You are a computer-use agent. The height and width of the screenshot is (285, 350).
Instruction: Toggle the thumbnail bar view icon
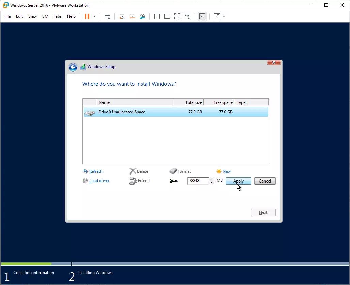coord(167,16)
